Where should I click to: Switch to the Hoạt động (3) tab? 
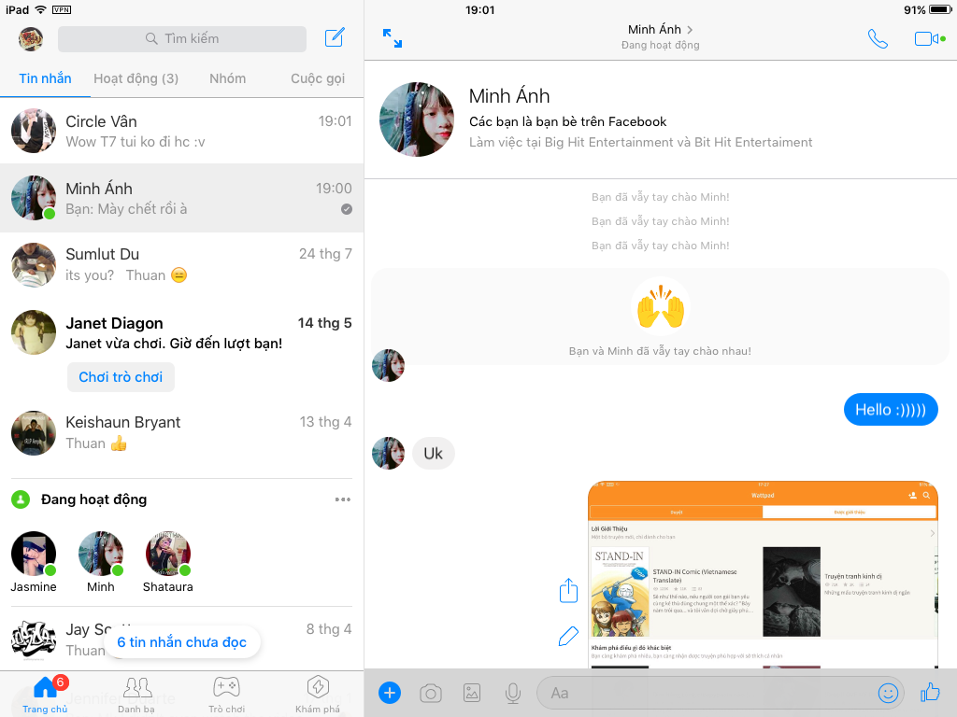pos(136,78)
